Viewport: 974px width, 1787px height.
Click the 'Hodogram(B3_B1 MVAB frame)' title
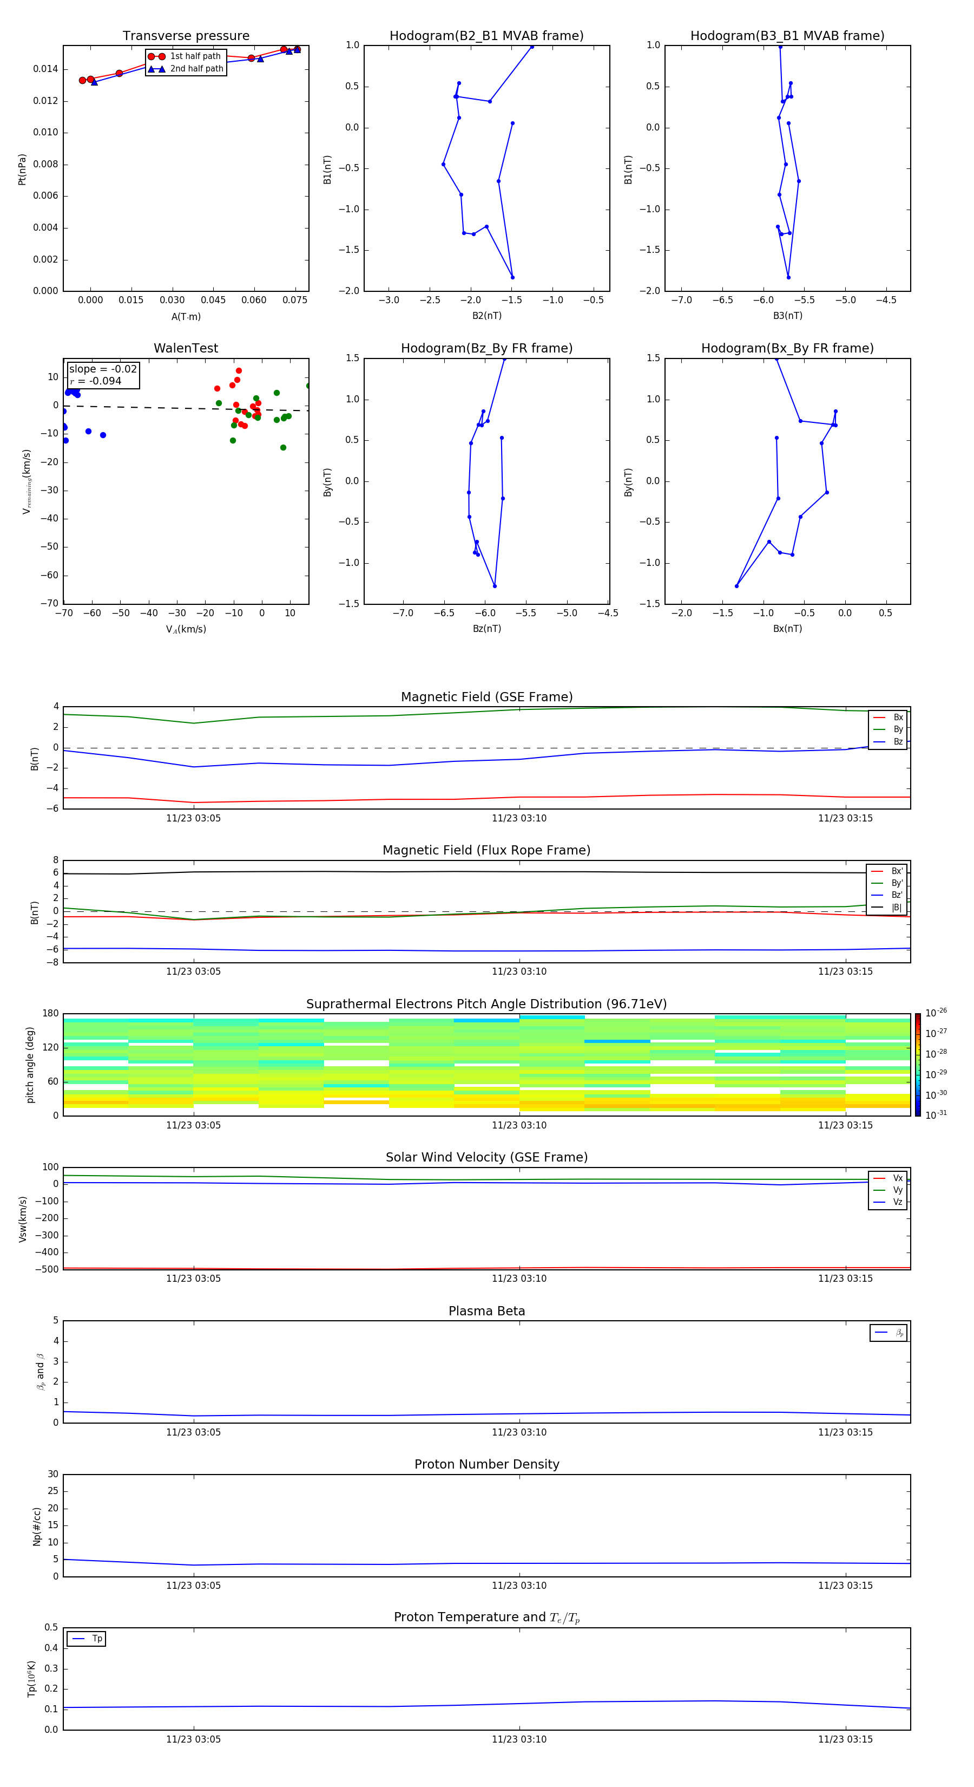[787, 36]
